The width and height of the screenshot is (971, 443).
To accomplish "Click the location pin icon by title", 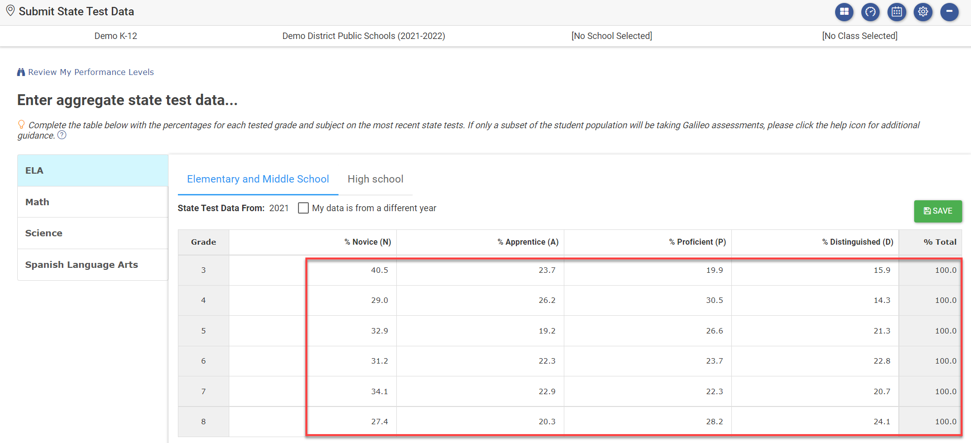I will [x=10, y=11].
